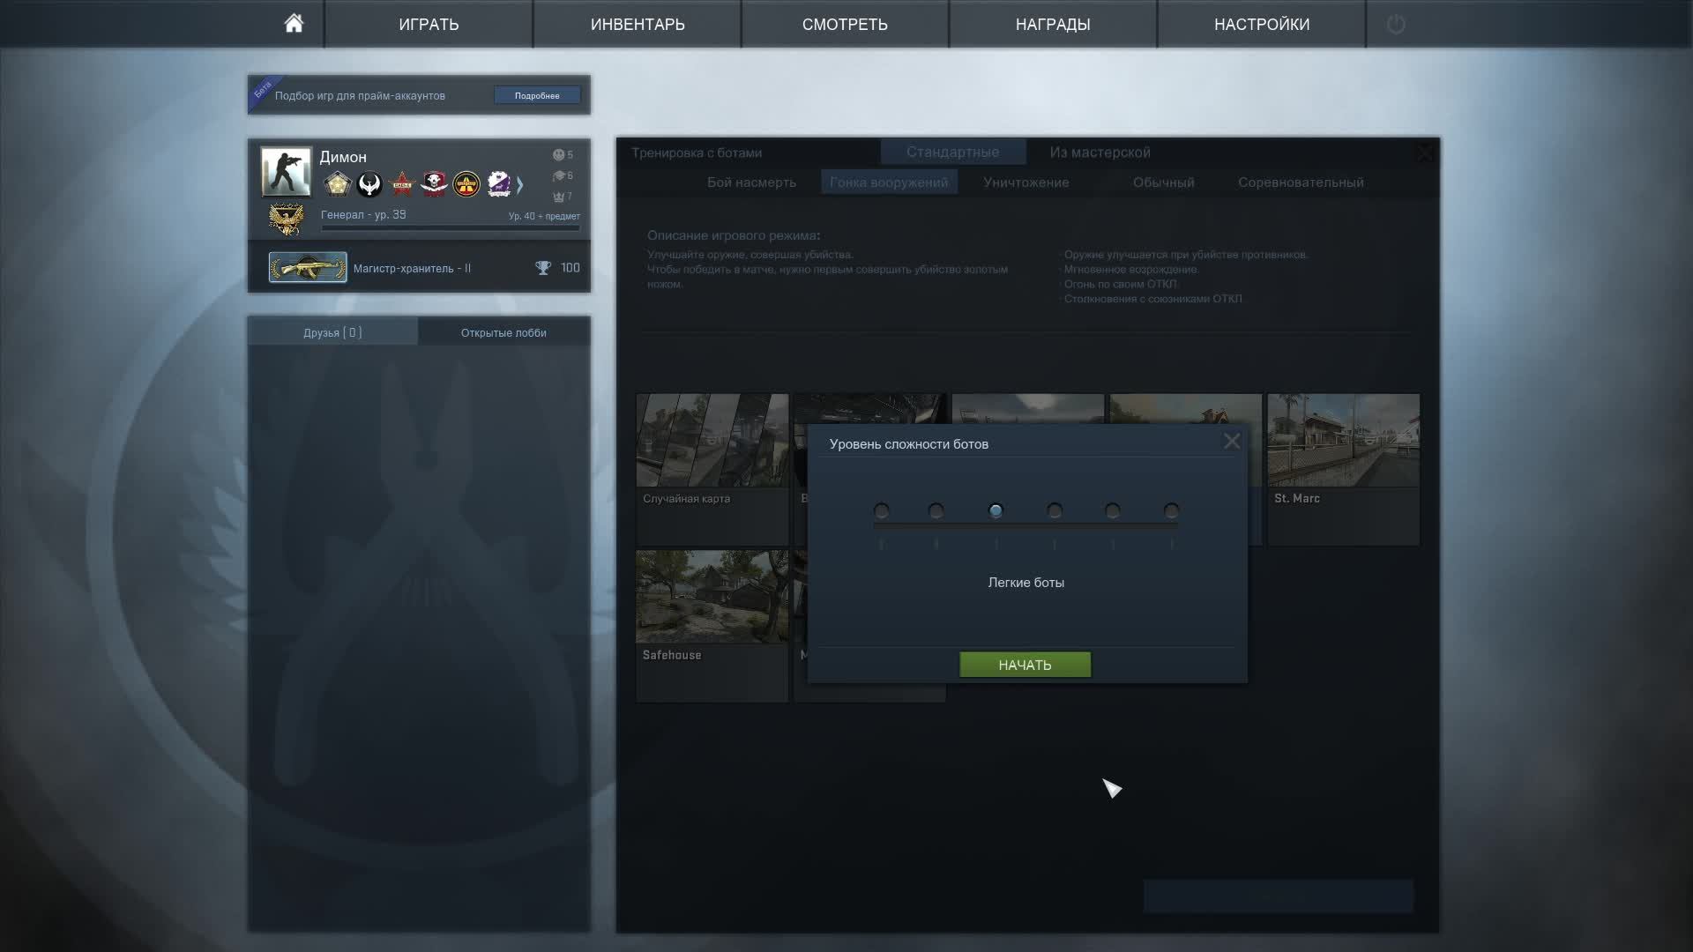Click Димон's player avatar
The height and width of the screenshot is (952, 1693).
(286, 171)
